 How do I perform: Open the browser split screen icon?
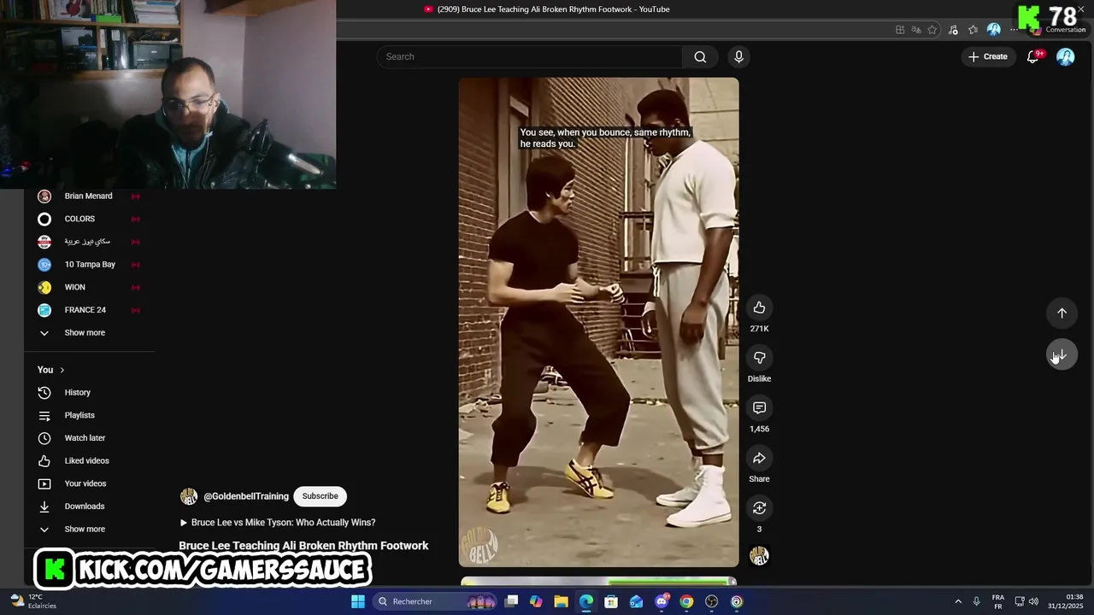click(900, 30)
